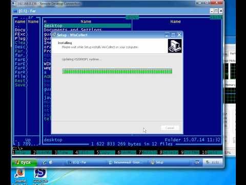Click the 'Updating' status line in Setup
The height and width of the screenshot is (185, 246).
click(x=81, y=59)
